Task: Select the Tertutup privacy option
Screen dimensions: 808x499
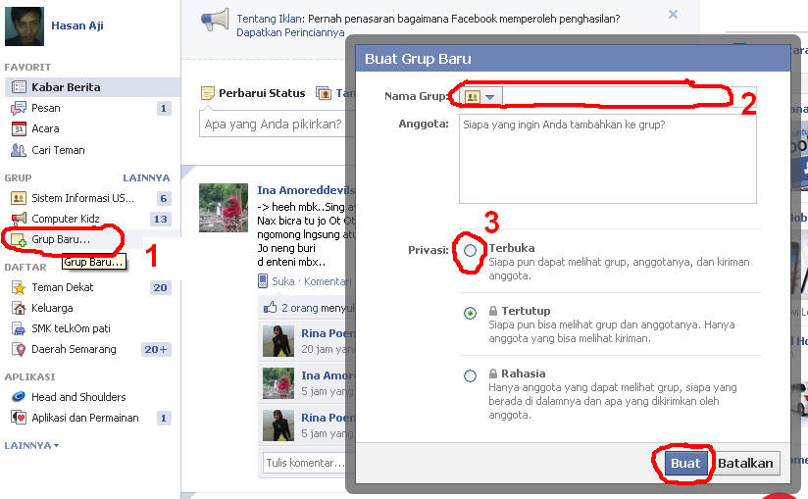Action: pyautogui.click(x=470, y=313)
